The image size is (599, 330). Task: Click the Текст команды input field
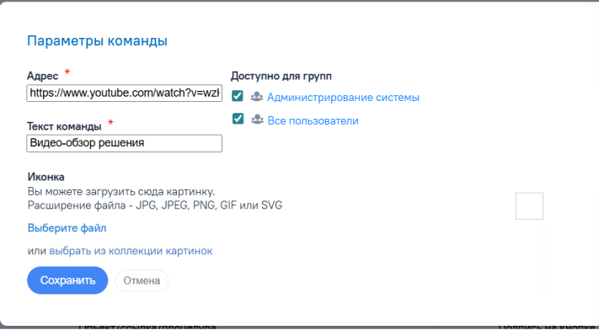(124, 143)
